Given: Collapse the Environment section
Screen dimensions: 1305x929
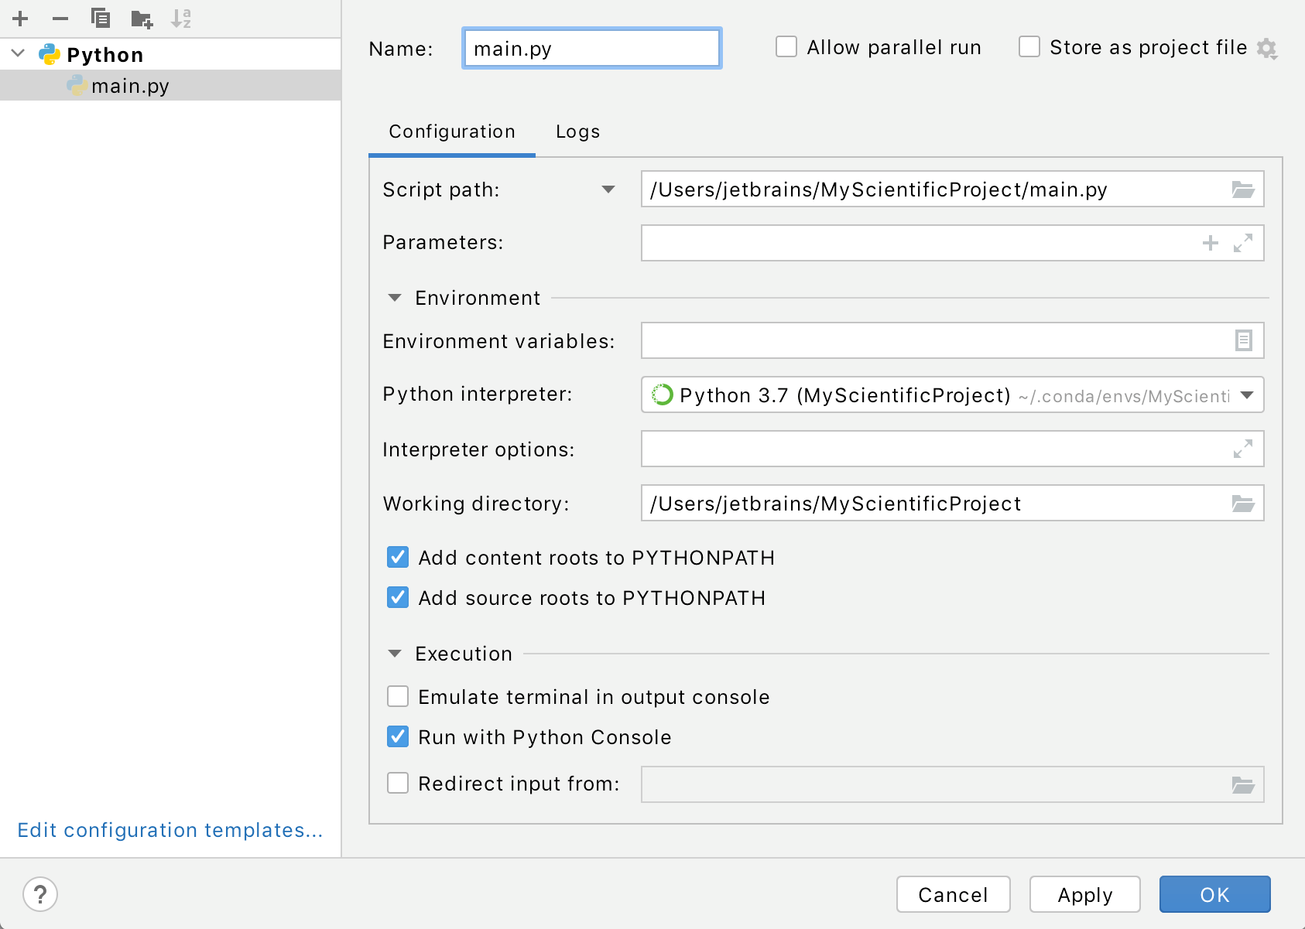Looking at the screenshot, I should point(396,298).
